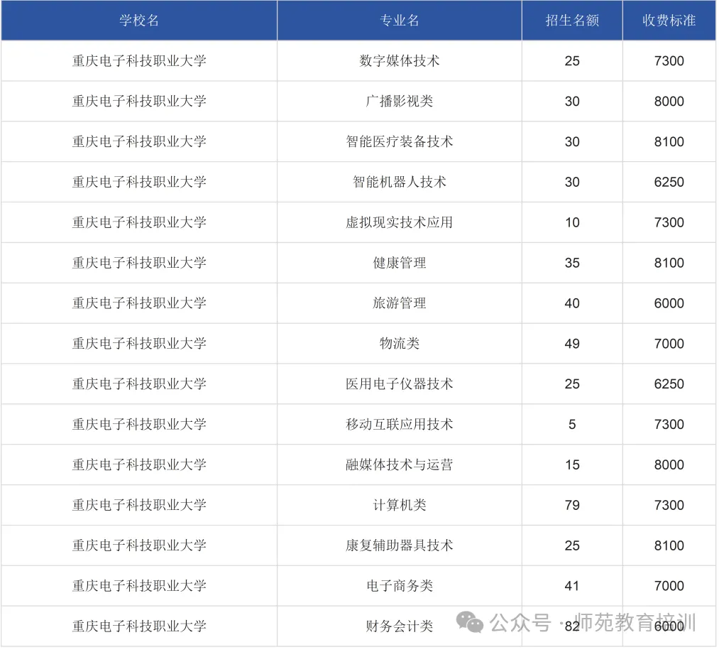Image resolution: width=719 pixels, height=652 pixels.
Task: Click the 招生名额 column header
Action: point(572,20)
